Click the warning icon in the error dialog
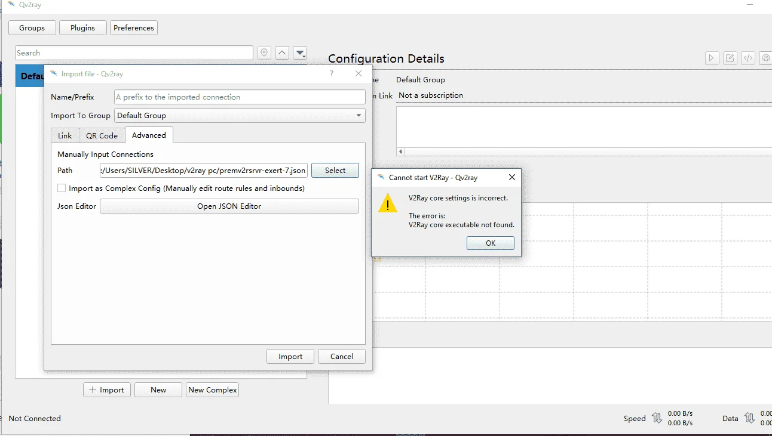The height and width of the screenshot is (436, 772). click(x=388, y=203)
